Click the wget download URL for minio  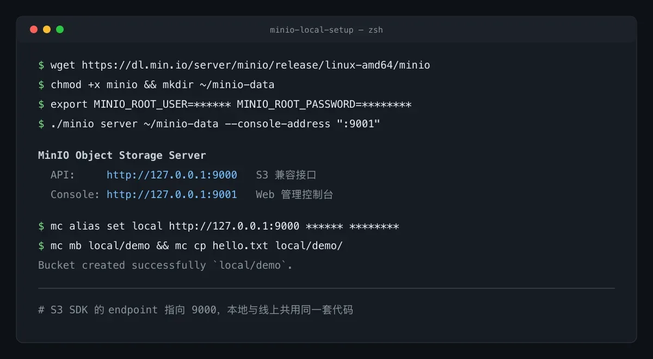click(256, 65)
